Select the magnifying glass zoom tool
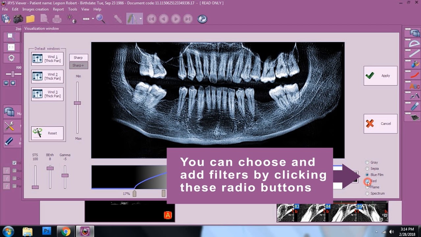This screenshot has height=237, width=421. tap(101, 19)
